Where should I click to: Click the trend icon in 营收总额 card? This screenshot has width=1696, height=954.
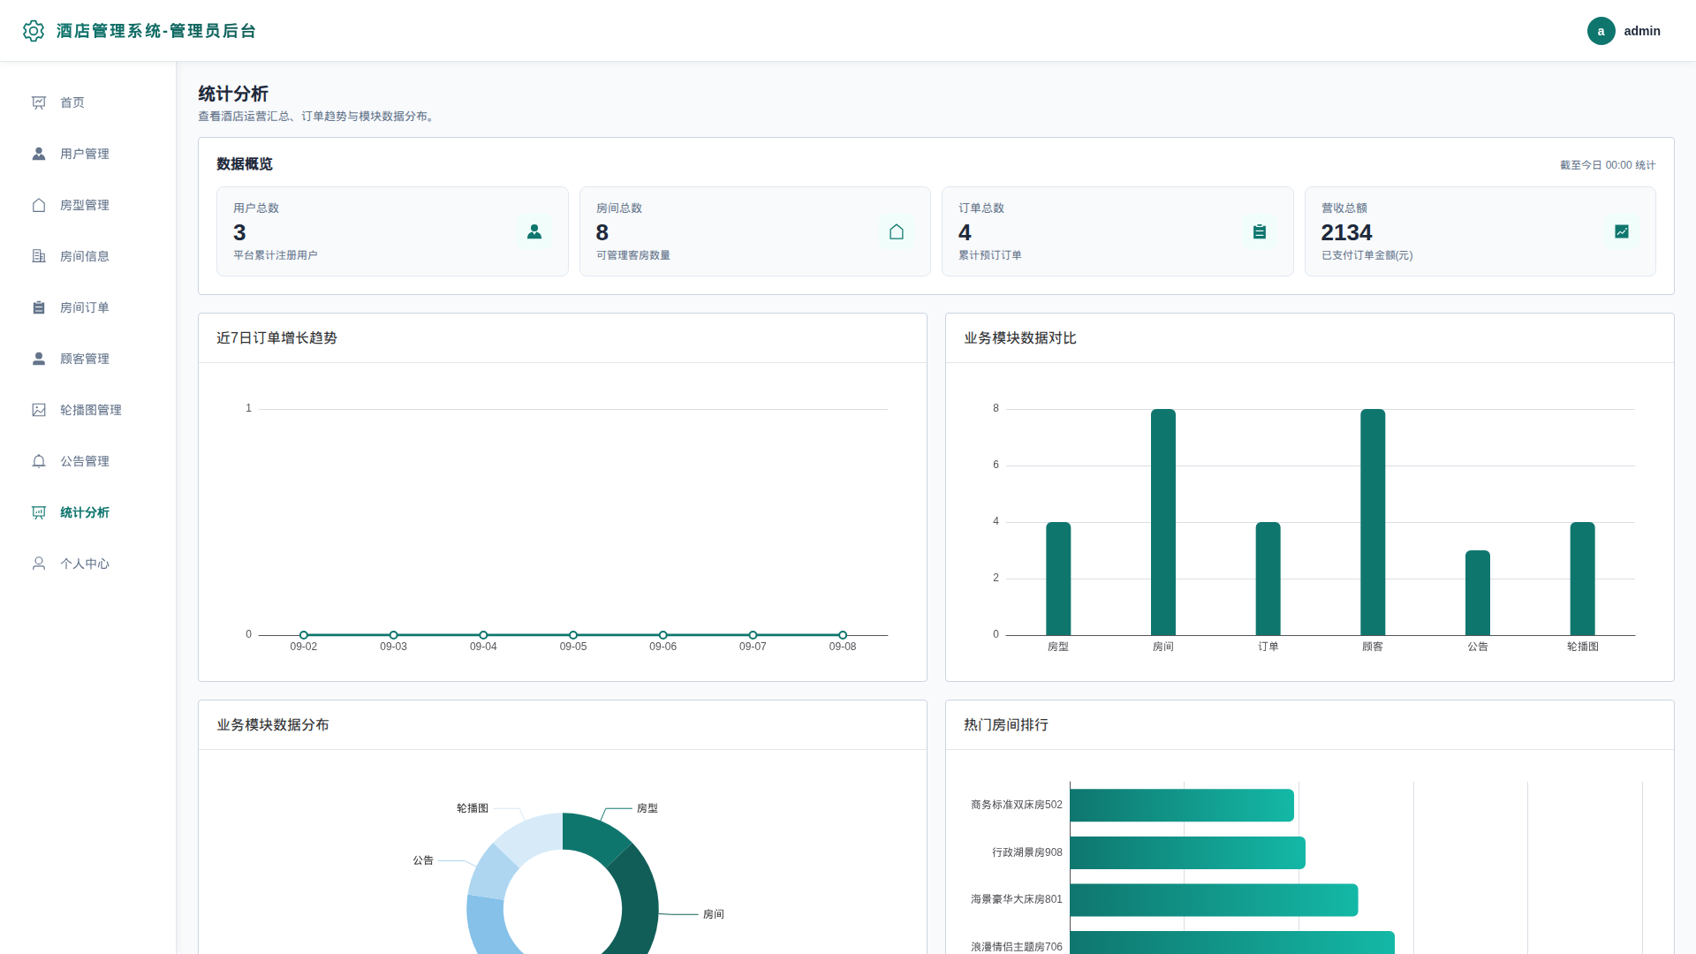[x=1622, y=231]
